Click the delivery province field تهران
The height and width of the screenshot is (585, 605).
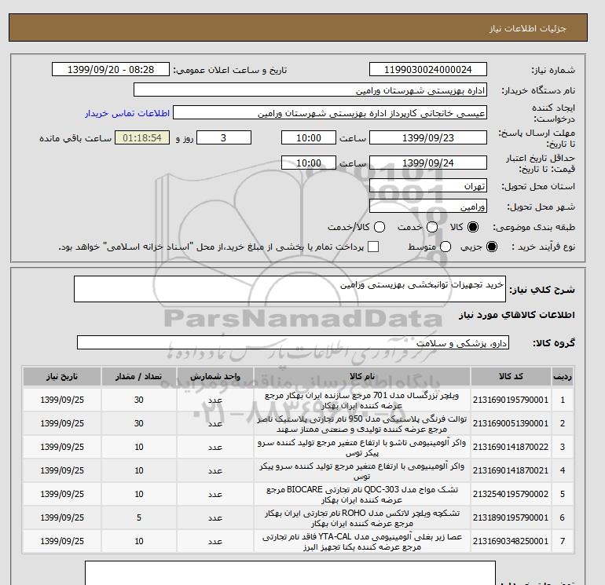coord(428,186)
